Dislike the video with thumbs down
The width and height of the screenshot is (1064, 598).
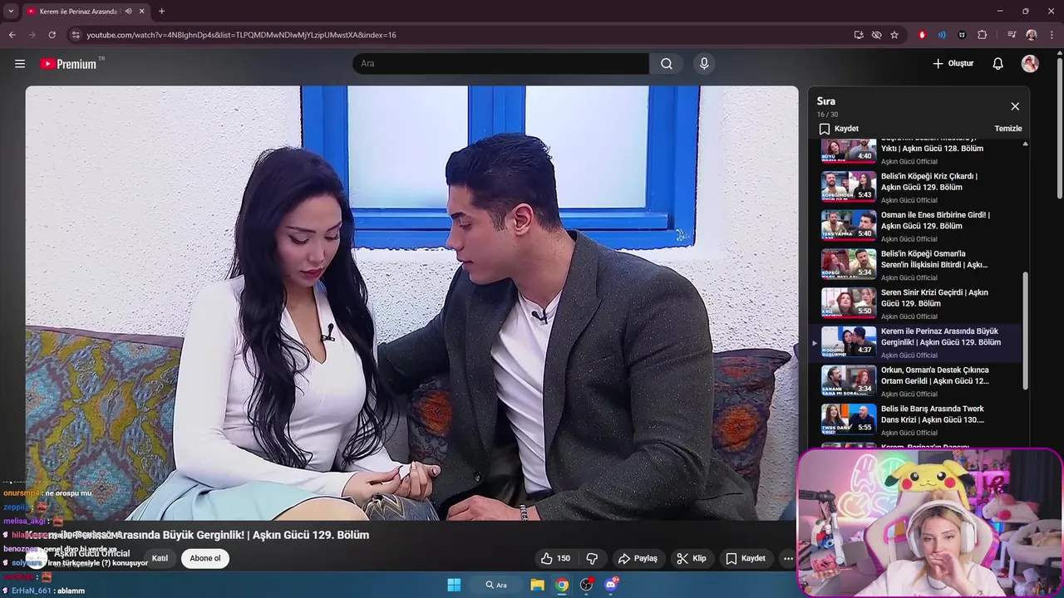(593, 558)
